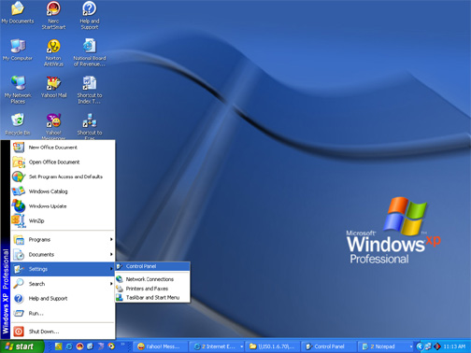Click the 11:13 AM clock
Viewport: 471px width, 353px height.
coord(454,346)
